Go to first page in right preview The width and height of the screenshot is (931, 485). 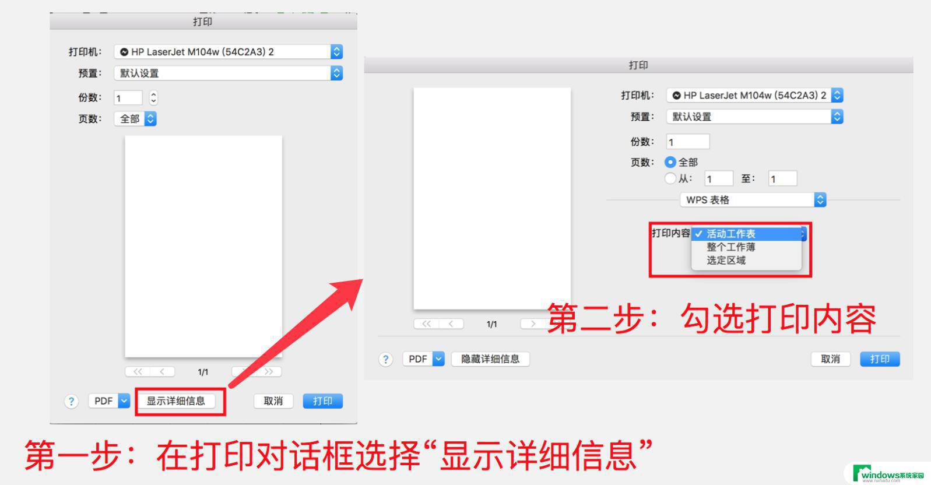pos(426,324)
